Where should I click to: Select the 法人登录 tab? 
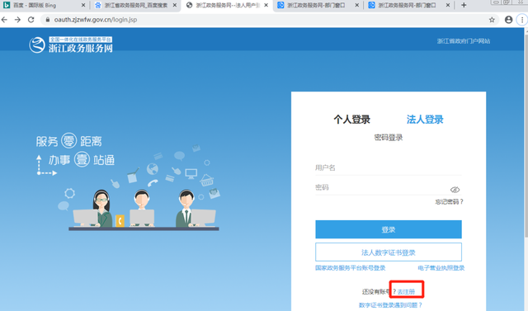(x=425, y=120)
